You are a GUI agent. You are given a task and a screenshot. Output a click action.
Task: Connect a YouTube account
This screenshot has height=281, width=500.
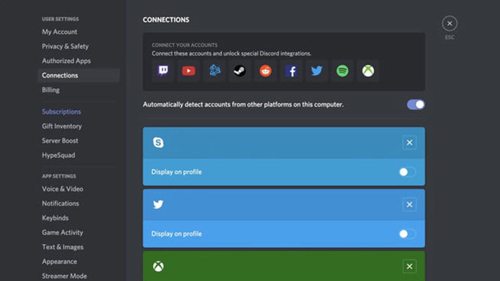click(188, 71)
